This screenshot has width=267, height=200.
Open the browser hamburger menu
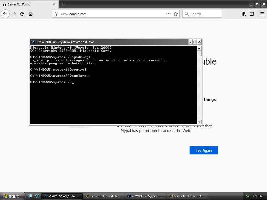coord(262,14)
